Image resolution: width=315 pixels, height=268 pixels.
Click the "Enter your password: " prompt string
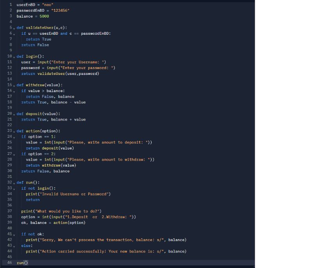tap(87, 68)
